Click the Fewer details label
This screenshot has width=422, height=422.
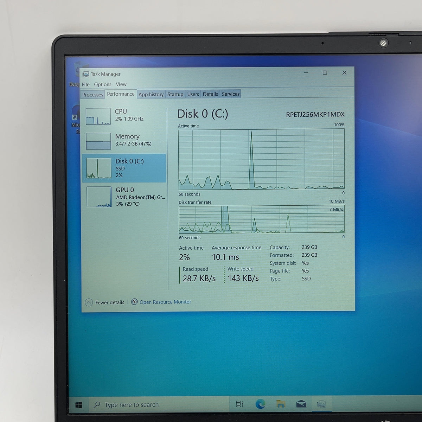click(x=110, y=302)
